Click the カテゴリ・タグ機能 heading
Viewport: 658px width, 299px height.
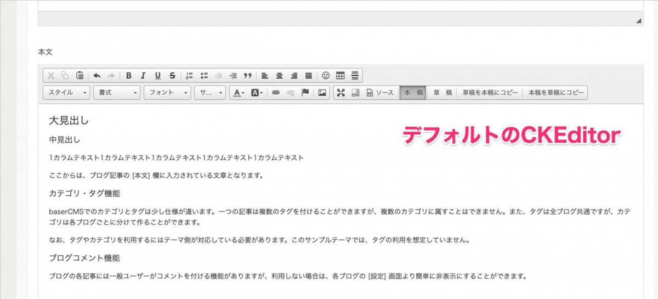(x=84, y=194)
